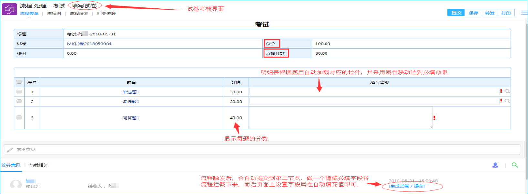The width and height of the screenshot is (528, 194).
Task: Select the 与我相关 tab
Action: 39,165
